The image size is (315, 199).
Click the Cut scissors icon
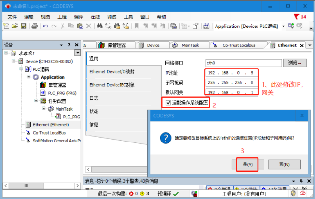pyautogui.click(x=63, y=26)
